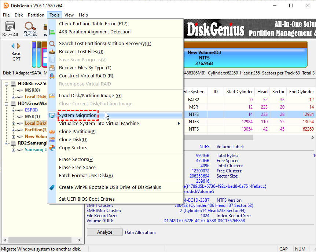This screenshot has height=252, width=316.
Task: Click the Clone Partition icon
Action: point(52,132)
